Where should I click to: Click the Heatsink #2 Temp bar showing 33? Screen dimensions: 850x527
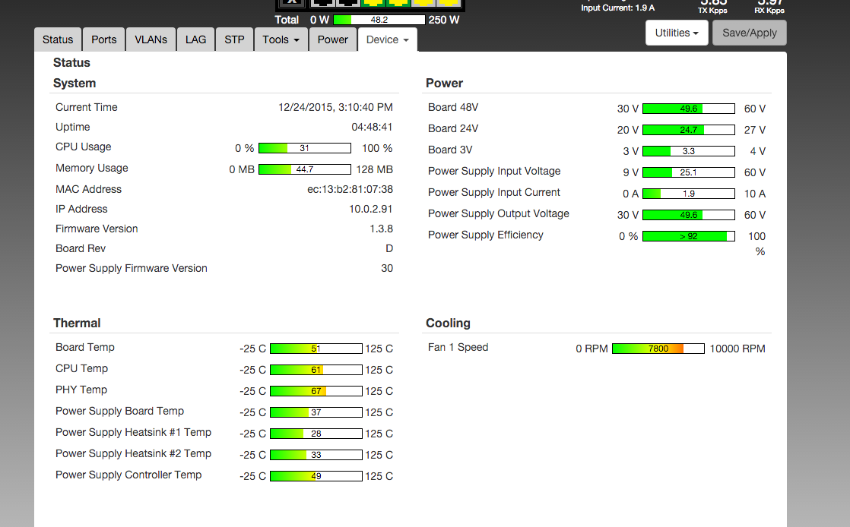tap(316, 454)
